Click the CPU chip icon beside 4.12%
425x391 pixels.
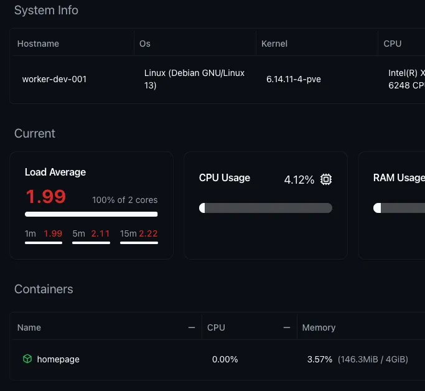[326, 180]
